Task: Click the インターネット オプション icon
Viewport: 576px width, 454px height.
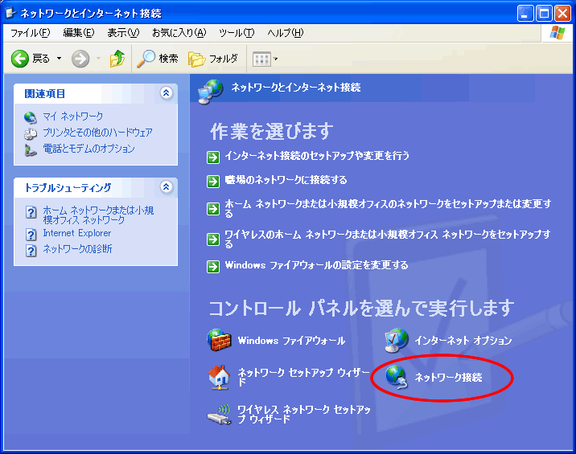Action: 397,340
